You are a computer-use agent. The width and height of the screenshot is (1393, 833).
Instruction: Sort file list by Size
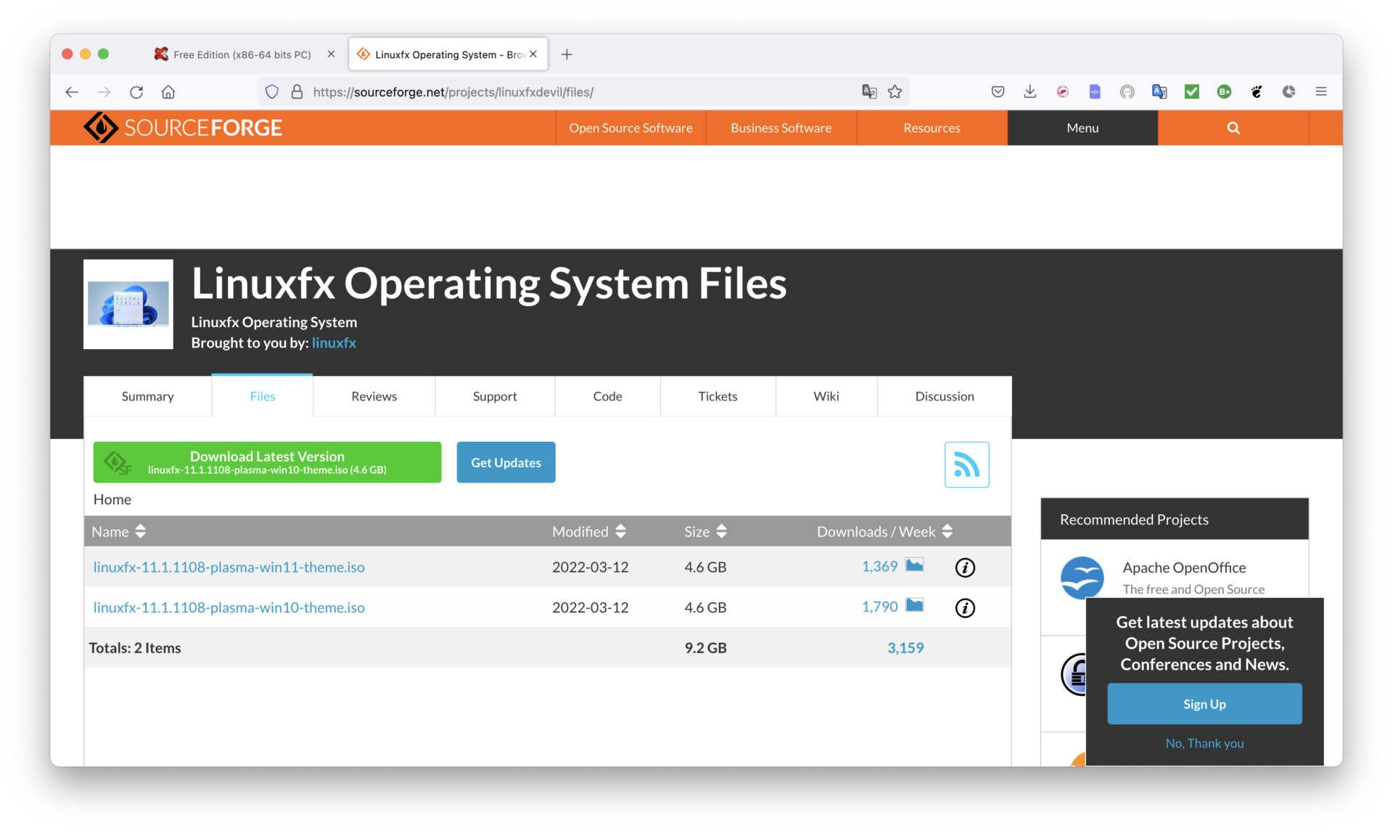[x=705, y=532]
